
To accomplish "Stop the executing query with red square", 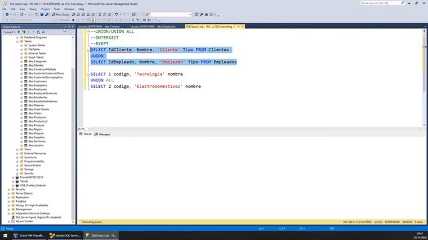I will point(73,20).
